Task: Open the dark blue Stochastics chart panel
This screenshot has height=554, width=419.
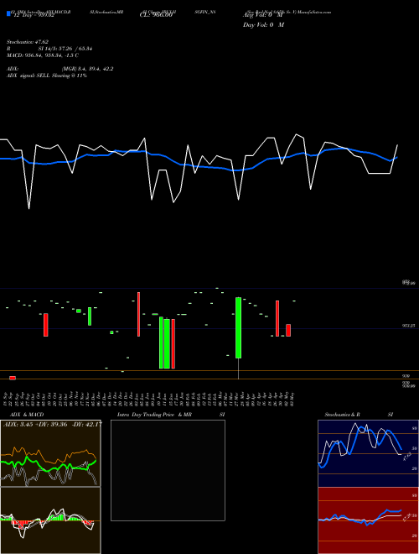Action: click(368, 453)
